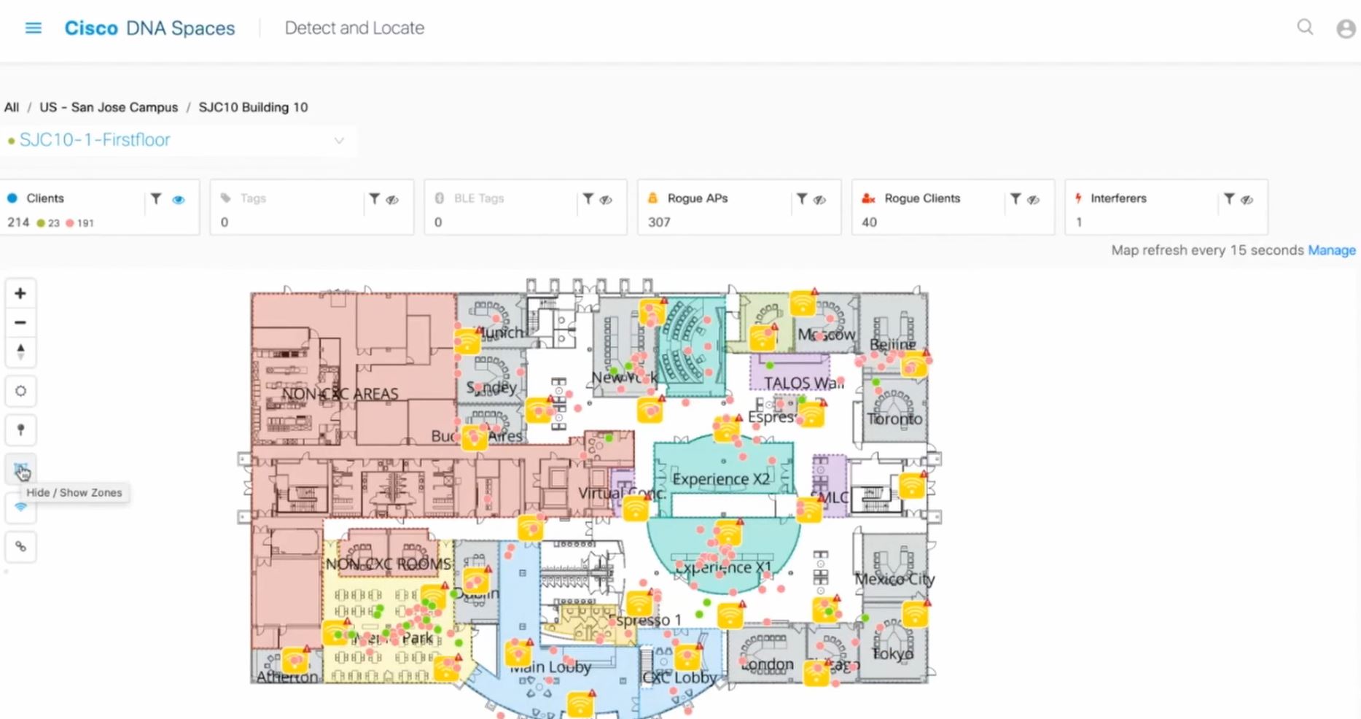
Task: Click the location pin map tool
Action: coord(20,430)
